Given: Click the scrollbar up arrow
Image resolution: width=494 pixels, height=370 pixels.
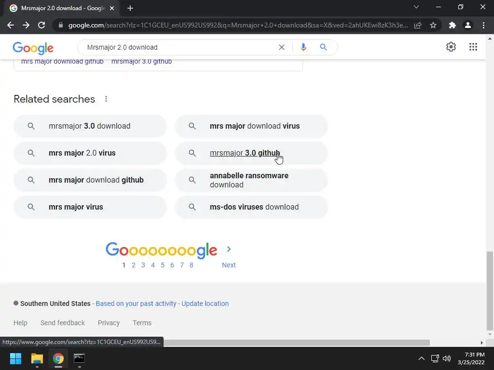Looking at the screenshot, I should coord(490,39).
